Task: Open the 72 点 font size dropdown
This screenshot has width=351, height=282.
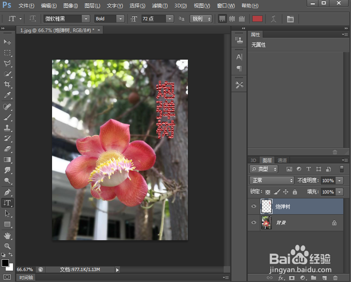Action: [170, 19]
